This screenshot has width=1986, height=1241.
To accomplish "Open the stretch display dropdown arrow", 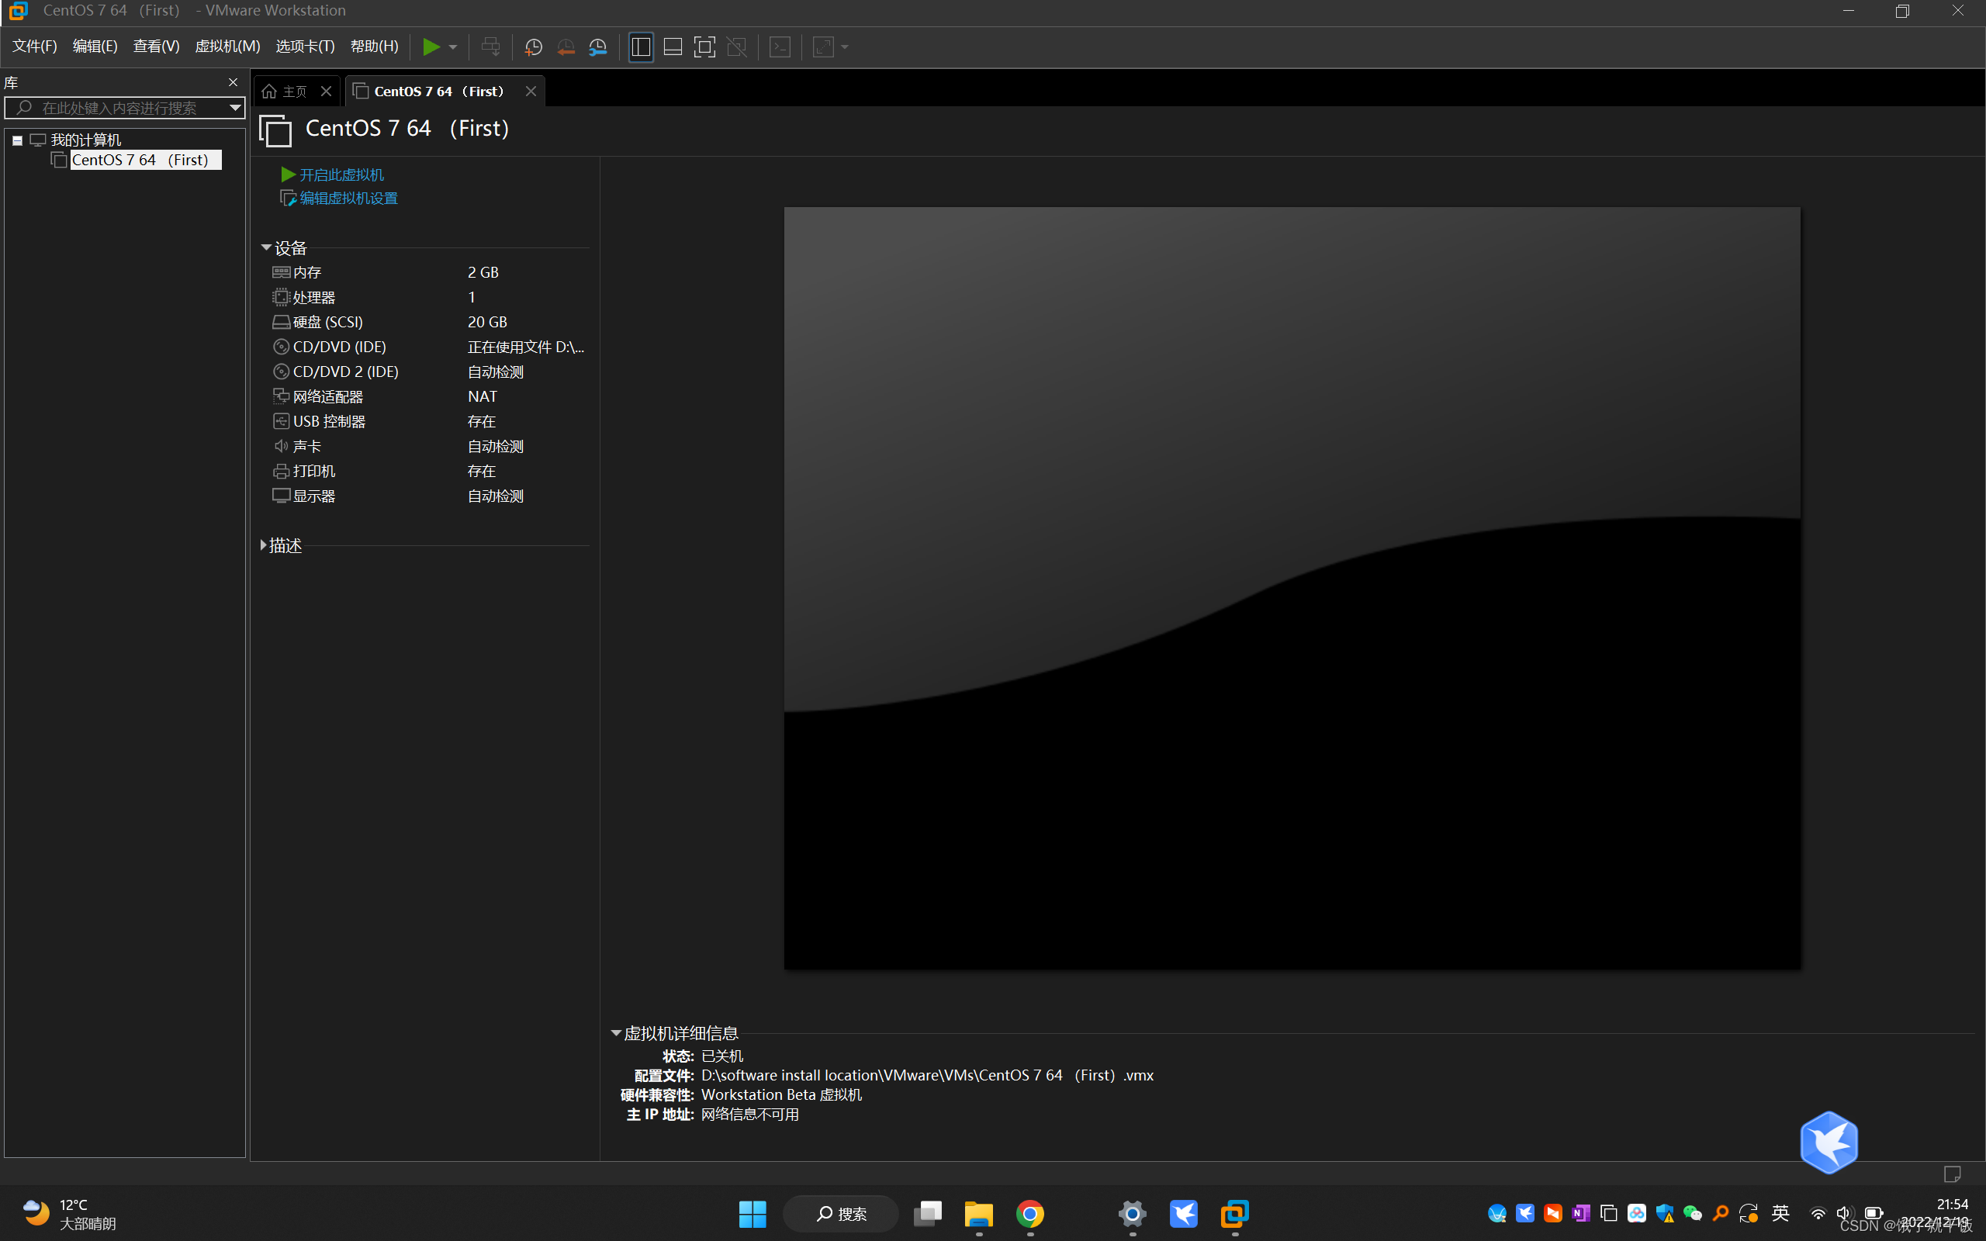I will (846, 47).
